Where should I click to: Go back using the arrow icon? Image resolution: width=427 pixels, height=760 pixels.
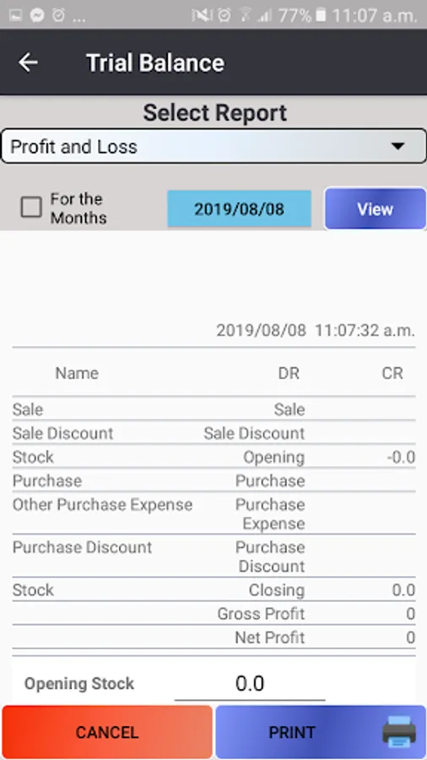coord(28,62)
